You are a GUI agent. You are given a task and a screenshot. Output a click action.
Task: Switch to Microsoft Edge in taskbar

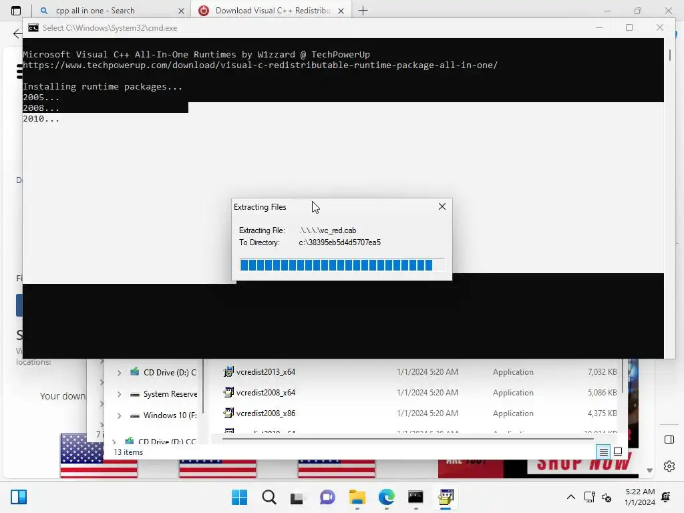pyautogui.click(x=387, y=497)
